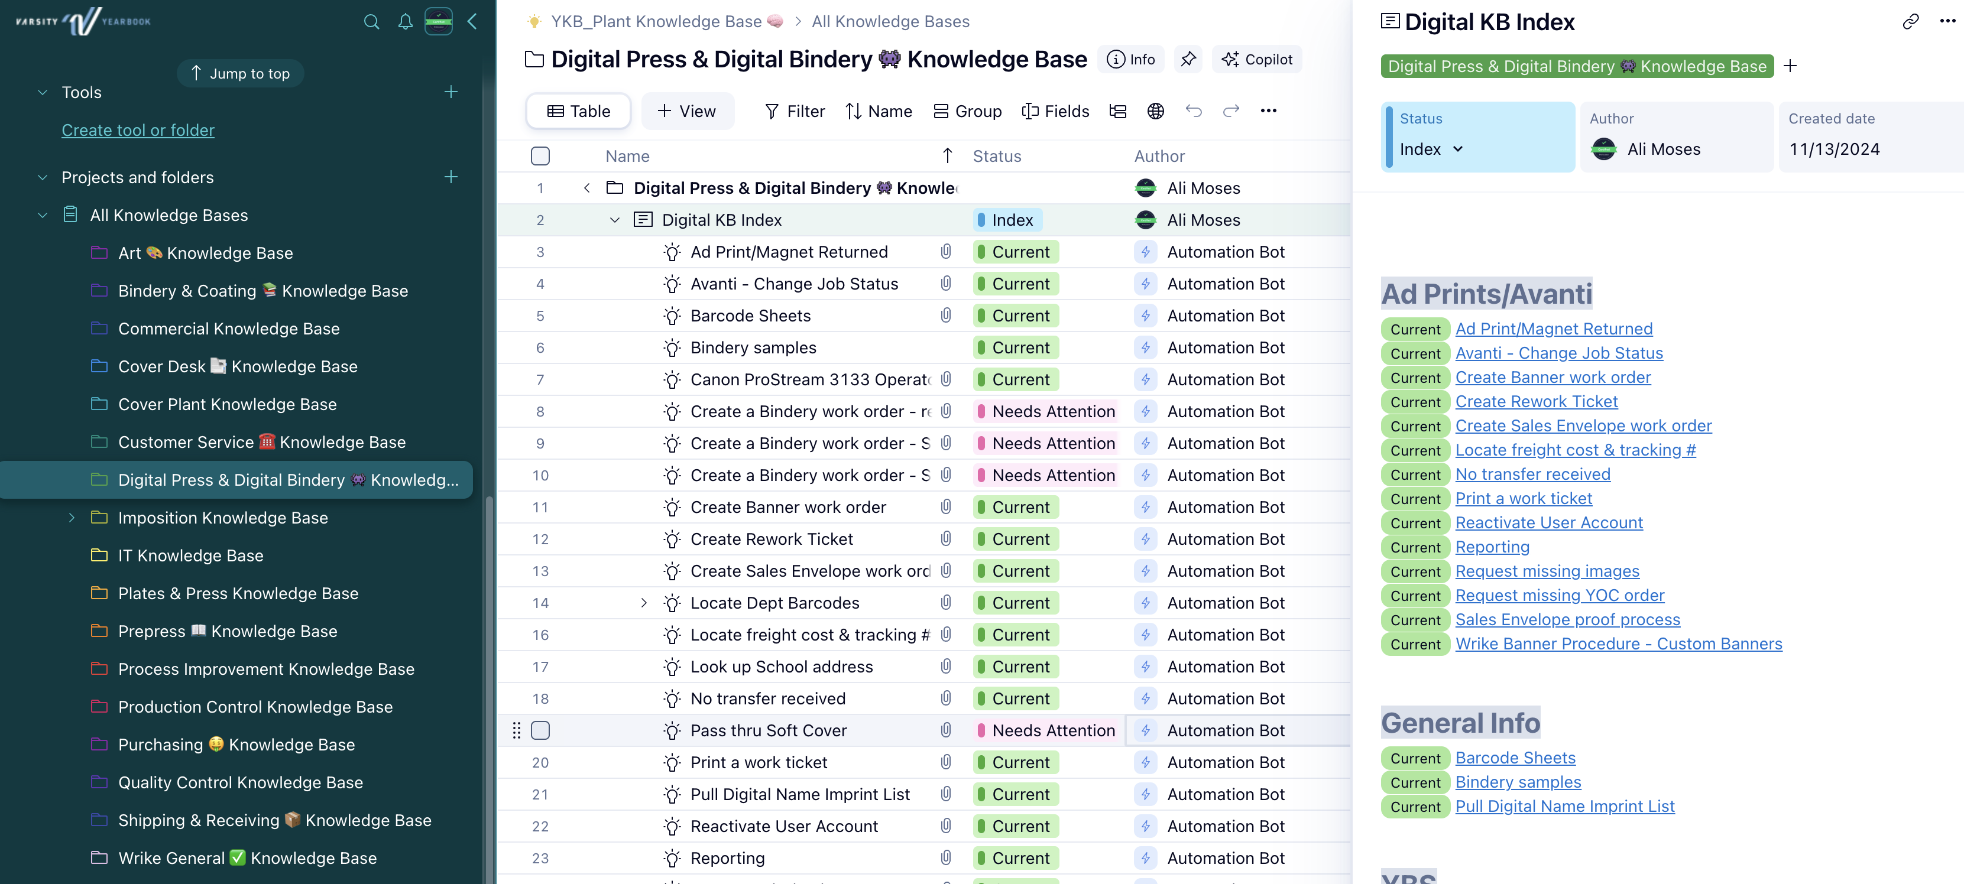Expand the Locate Dept Barcodes row

tap(643, 603)
